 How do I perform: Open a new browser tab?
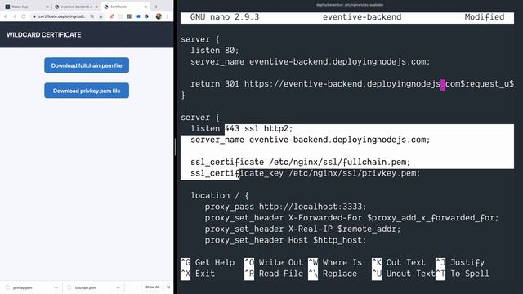pyautogui.click(x=156, y=7)
